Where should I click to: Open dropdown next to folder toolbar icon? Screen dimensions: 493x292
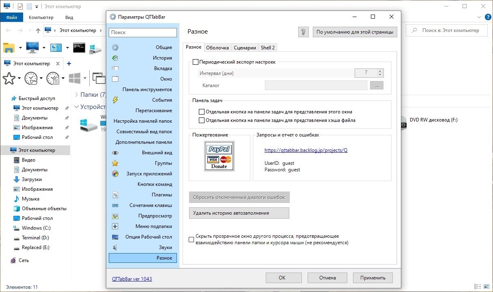pyautogui.click(x=20, y=48)
